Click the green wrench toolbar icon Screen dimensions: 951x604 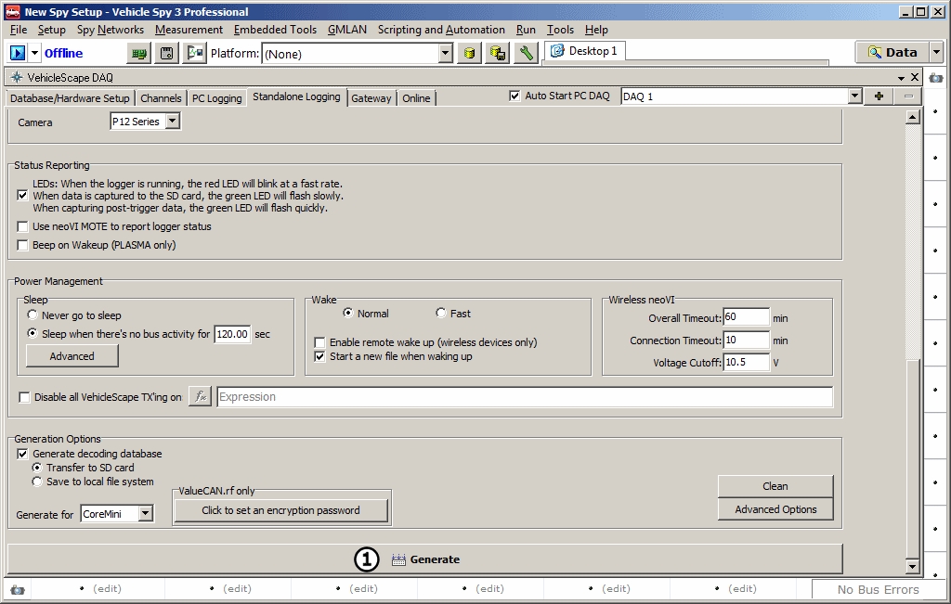coord(526,53)
